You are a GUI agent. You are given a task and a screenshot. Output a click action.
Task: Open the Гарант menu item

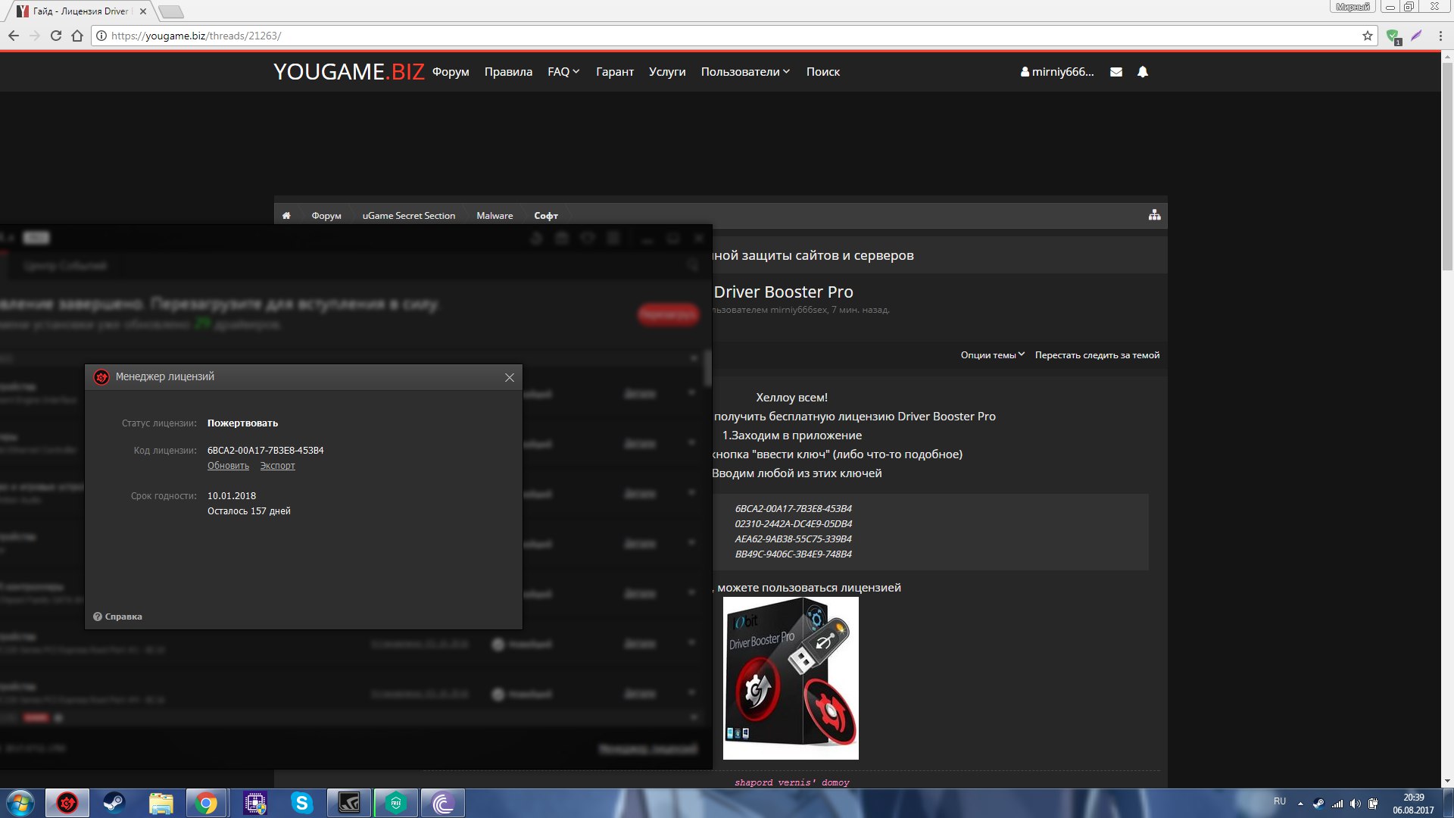tap(614, 72)
